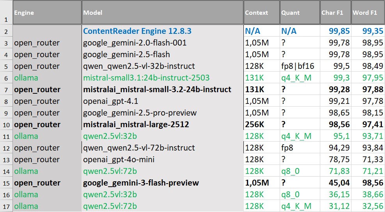Click the google_gemini-2.0-flash-001 model cell

click(163, 43)
